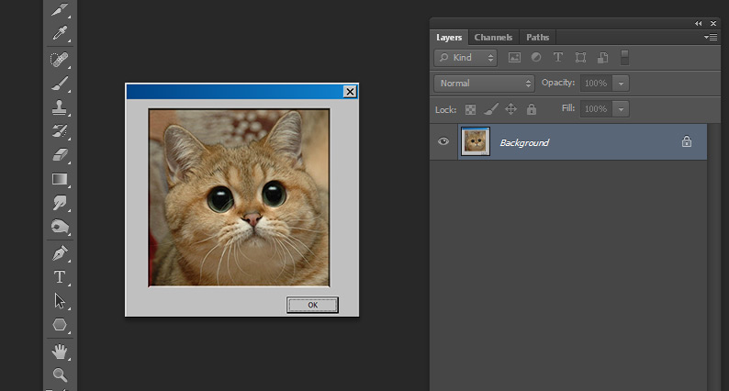The width and height of the screenshot is (729, 391).
Task: Toggle the layer filtering switch
Action: pyautogui.click(x=625, y=57)
